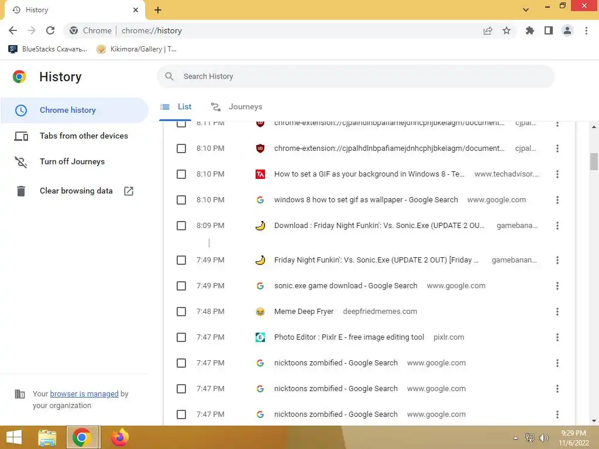
Task: Click the volume speaker tray icon
Action: 543,438
